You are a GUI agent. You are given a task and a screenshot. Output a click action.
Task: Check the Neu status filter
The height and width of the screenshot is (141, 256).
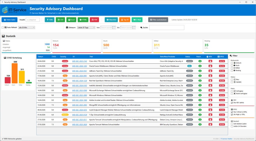pos(232,80)
